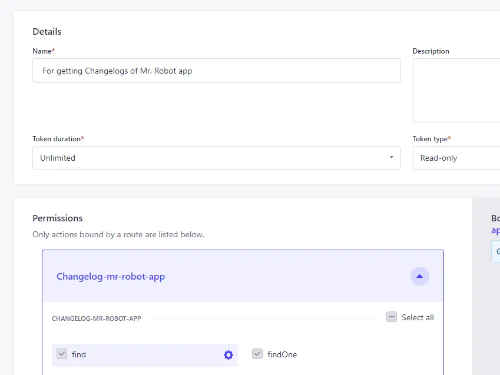
Task: Toggle the find permission checkbox
Action: [62, 354]
